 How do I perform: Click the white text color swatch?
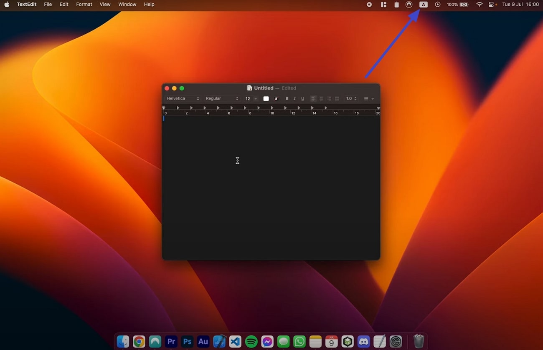(x=266, y=99)
